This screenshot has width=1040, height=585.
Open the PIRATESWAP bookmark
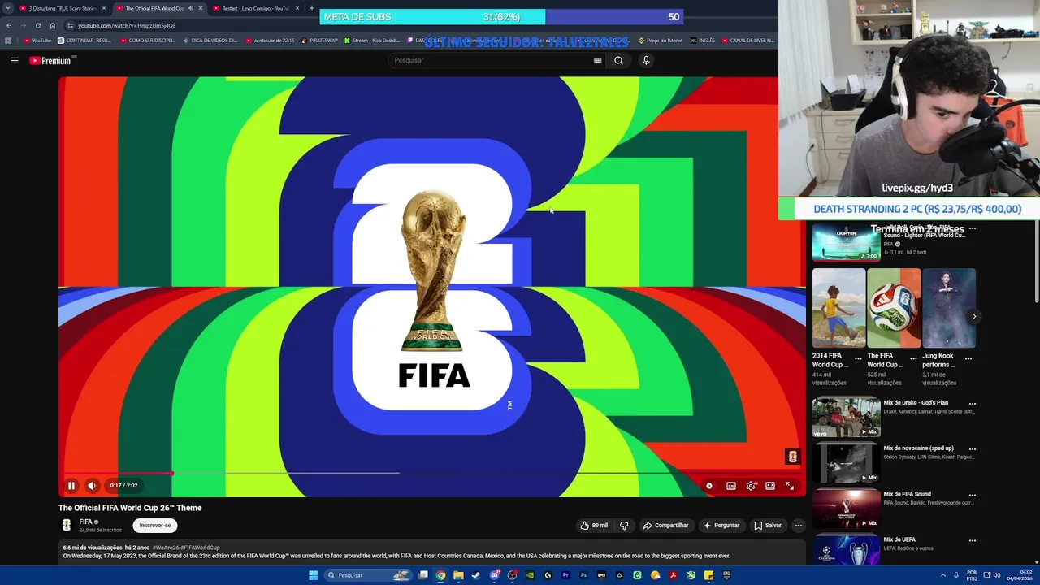tap(319, 41)
